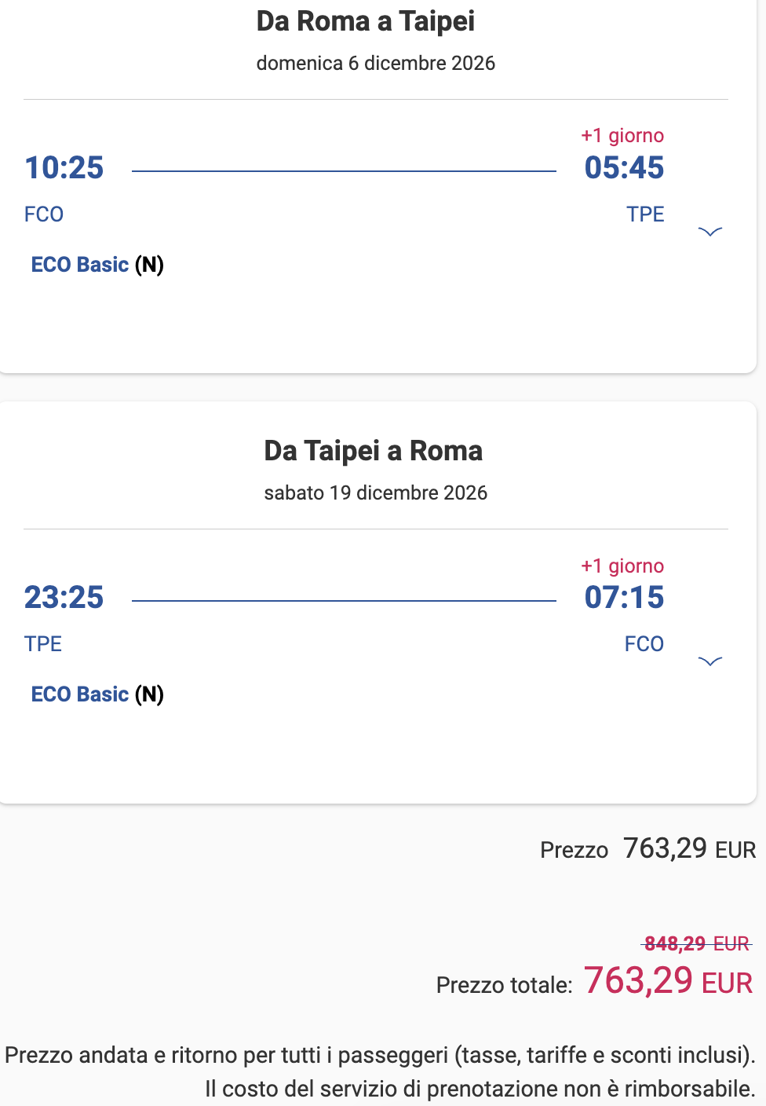
Task: Click the return departure time 23:25
Action: pos(64,597)
